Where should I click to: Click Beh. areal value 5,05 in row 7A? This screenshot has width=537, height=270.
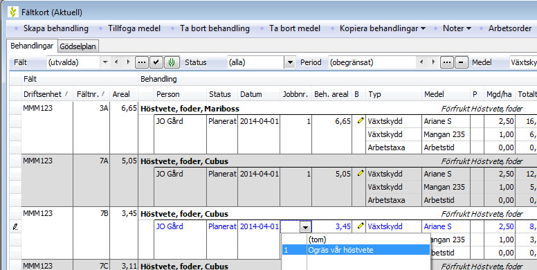pos(343,174)
